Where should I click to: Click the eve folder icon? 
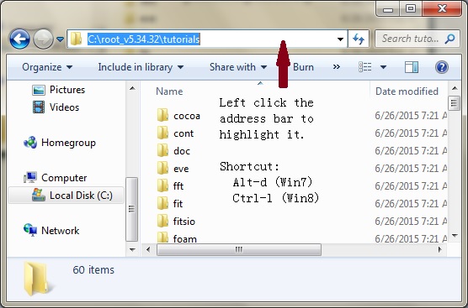(x=162, y=168)
